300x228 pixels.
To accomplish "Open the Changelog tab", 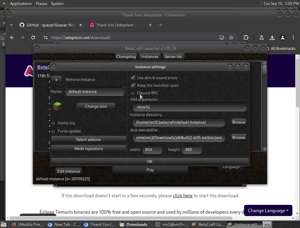I will [x=126, y=57].
